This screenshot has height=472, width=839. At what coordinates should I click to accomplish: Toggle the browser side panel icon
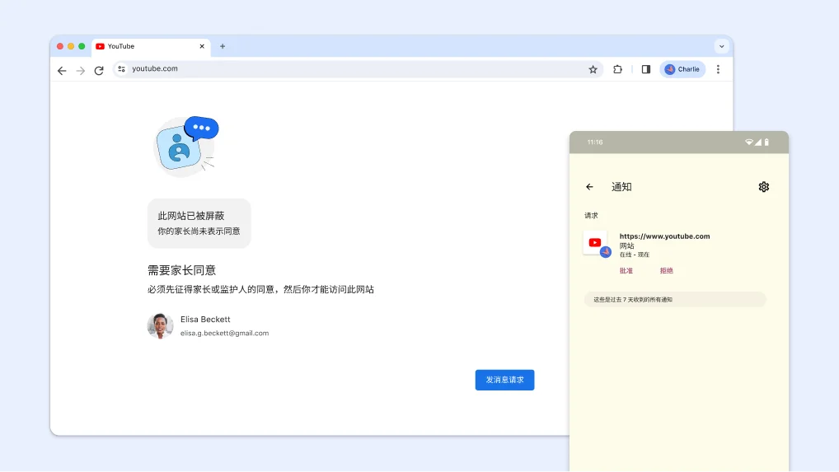646,69
